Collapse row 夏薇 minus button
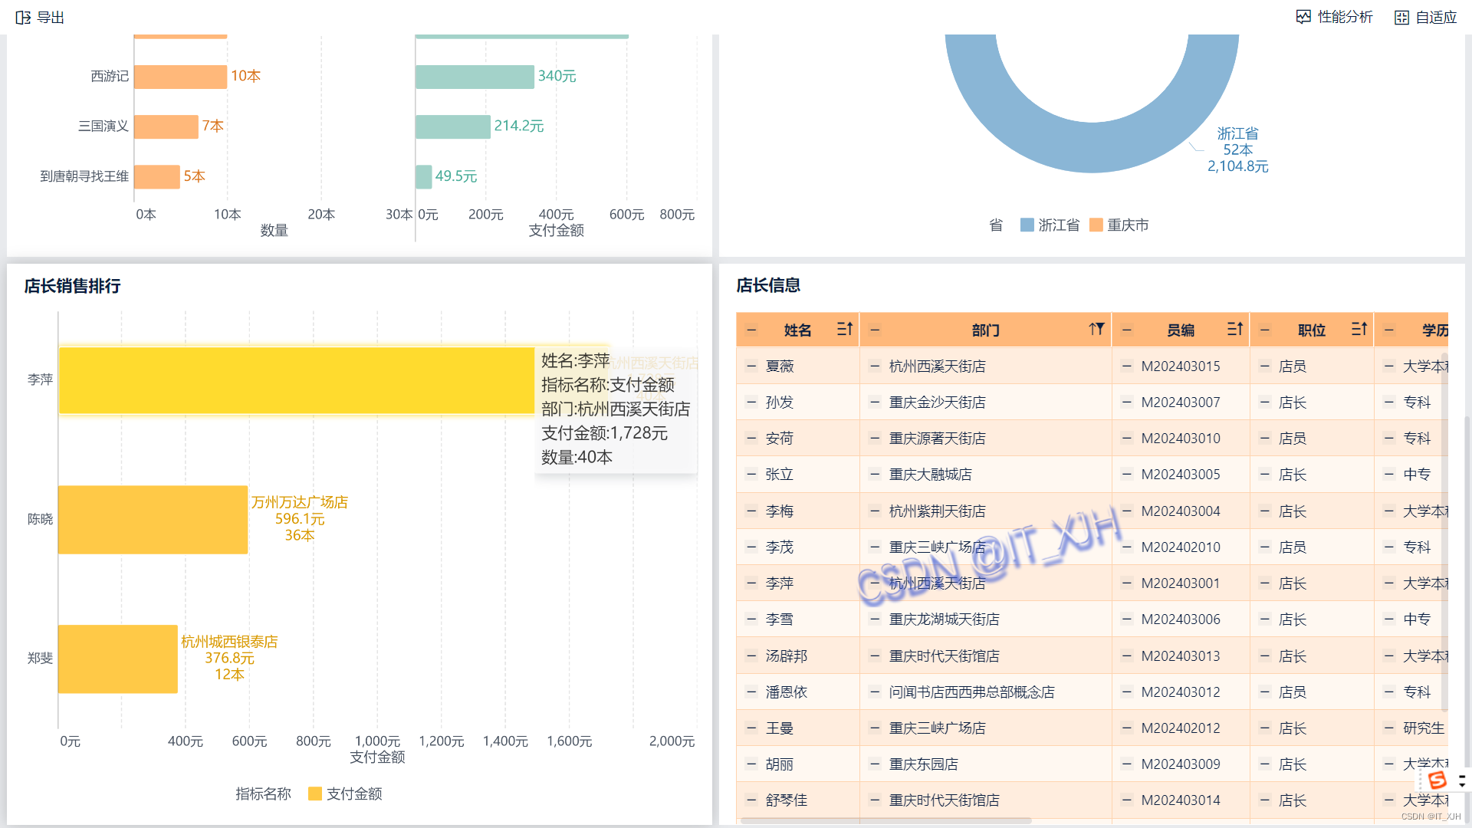Screen dimensions: 1472x828 click(751, 366)
